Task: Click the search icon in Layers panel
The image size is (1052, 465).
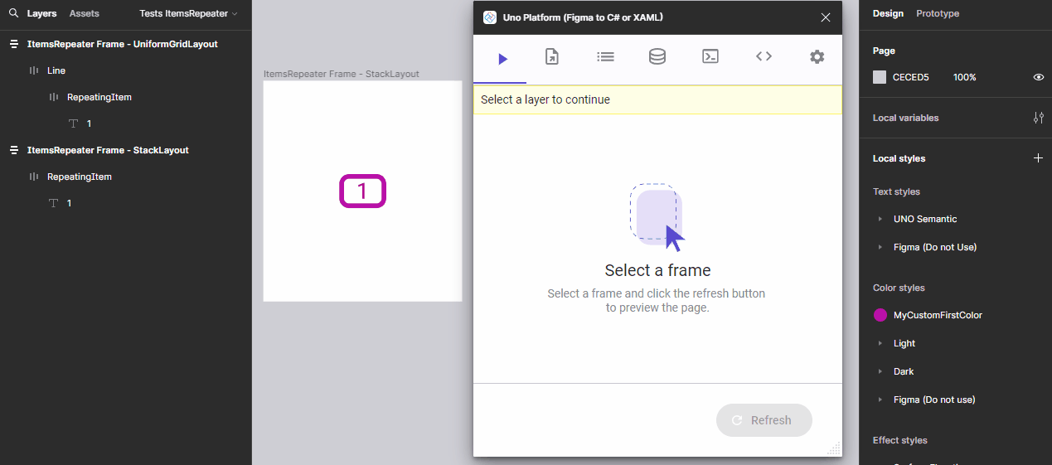Action: (x=13, y=14)
